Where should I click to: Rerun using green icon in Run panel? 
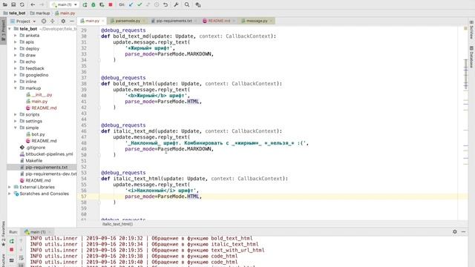pyautogui.click(x=12, y=241)
